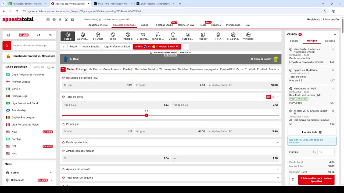Remove Marruecos vs. Mali from coupon
This screenshot has height=193, width=344.
tap(333, 88)
